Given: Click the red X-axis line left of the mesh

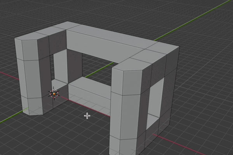Looking at the screenshot, I should (x=9, y=75).
